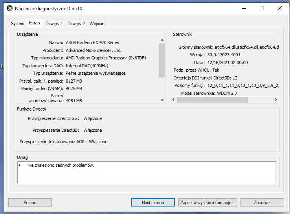Click the '8127 MB' memory value
Viewport: 290px width, 214px height.
tap(74, 81)
